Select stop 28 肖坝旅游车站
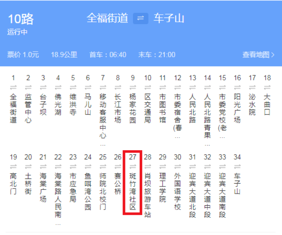Viewport: 282px width, 235px height. pos(148,195)
